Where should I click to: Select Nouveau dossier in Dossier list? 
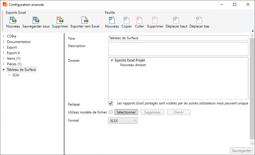(133, 65)
